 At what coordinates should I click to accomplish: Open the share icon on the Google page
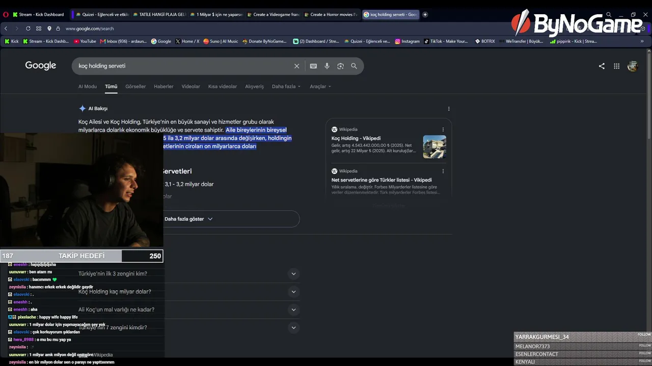(602, 66)
